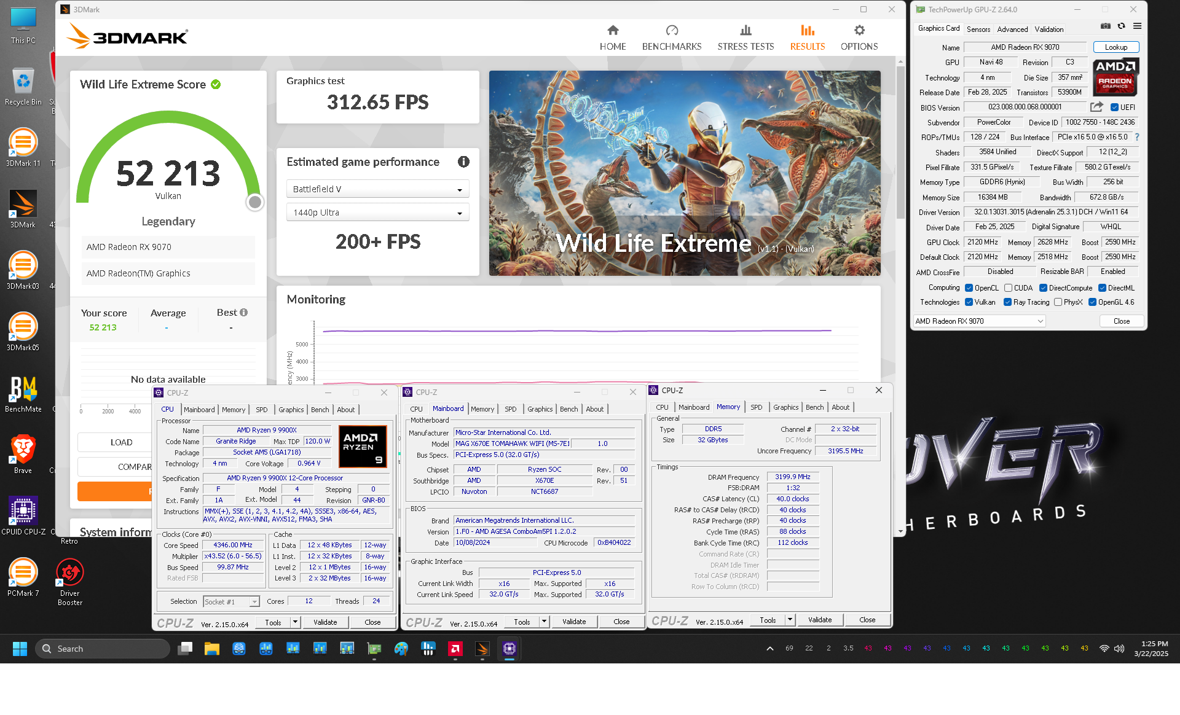This screenshot has height=715, width=1180.
Task: Expand the Tools arrow in CPU-Z Memory window
Action: coord(790,620)
